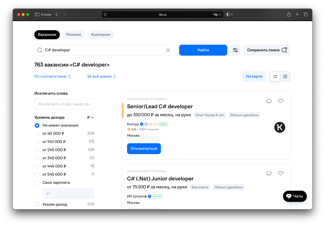Screen dimensions: 325x226
Task: Expand the За всё время period dropdown
Action: tap(101, 76)
